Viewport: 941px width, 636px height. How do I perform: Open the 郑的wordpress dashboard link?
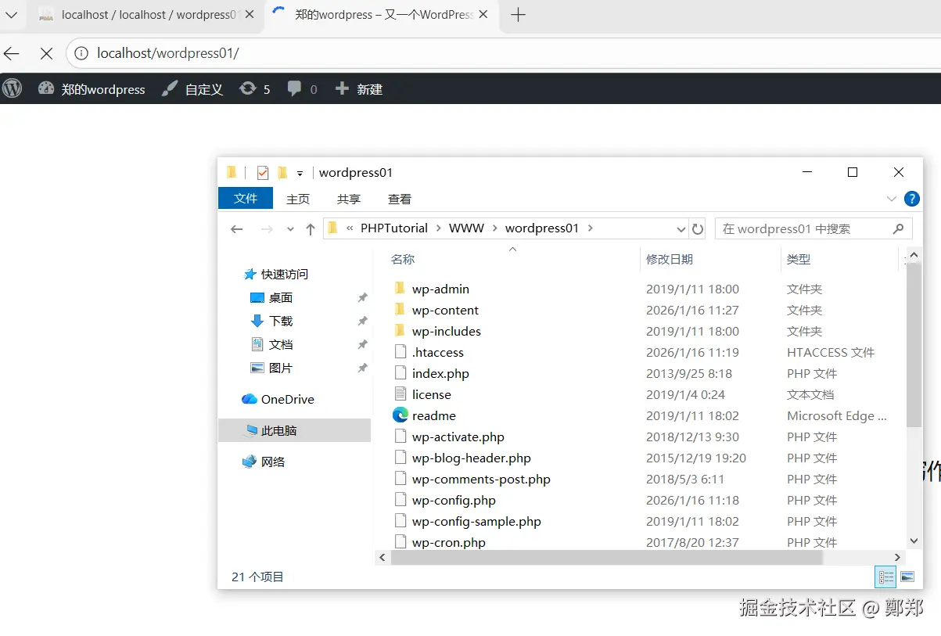point(92,89)
